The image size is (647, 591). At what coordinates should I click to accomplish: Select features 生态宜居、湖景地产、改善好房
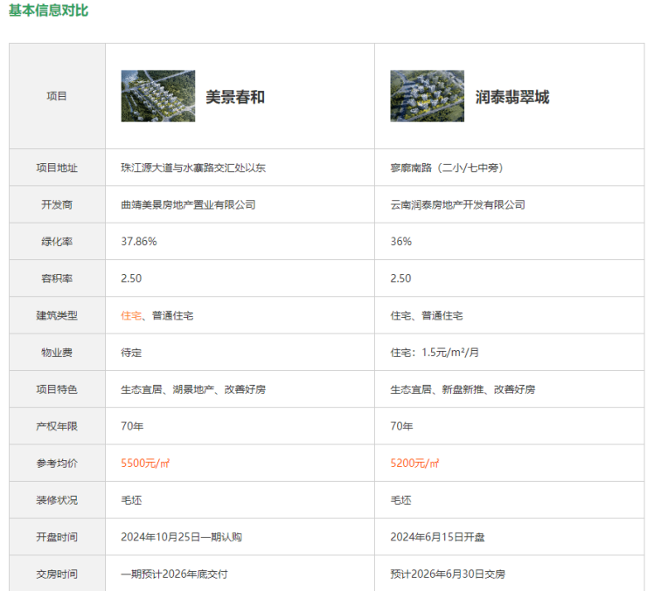coord(193,389)
